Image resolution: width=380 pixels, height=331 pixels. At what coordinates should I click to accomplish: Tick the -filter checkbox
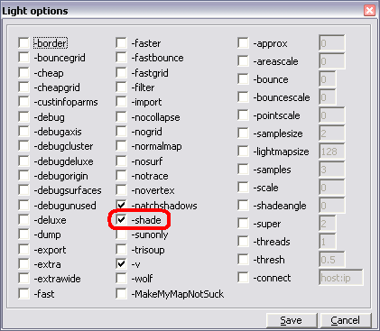click(121, 87)
